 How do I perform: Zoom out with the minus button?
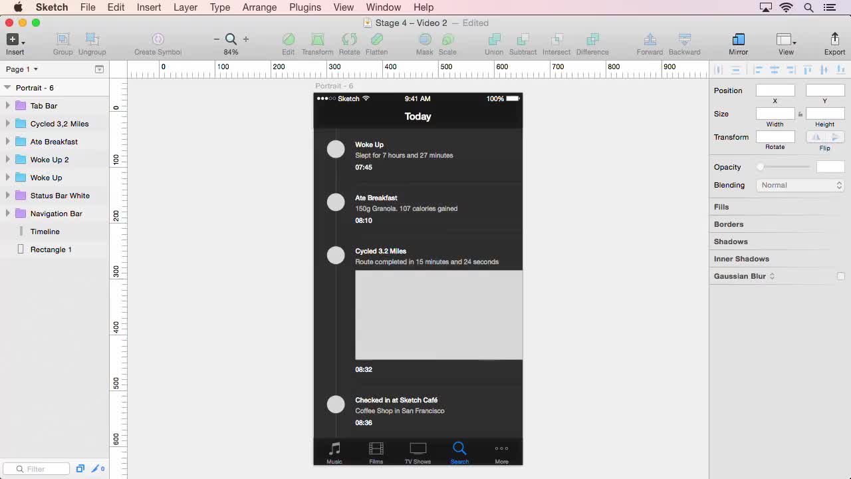point(217,39)
